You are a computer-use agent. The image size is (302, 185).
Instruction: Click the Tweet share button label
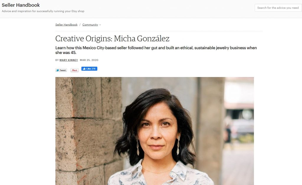point(63,70)
